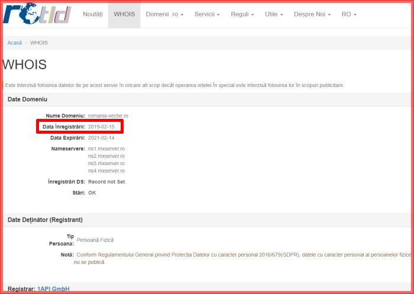Click the Nameservere label
Image resolution: width=414 pixels, height=294 pixels.
68,148
